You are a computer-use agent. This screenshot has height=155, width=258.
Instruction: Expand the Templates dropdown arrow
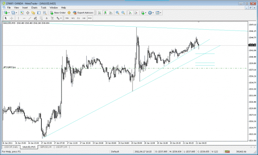(161, 13)
